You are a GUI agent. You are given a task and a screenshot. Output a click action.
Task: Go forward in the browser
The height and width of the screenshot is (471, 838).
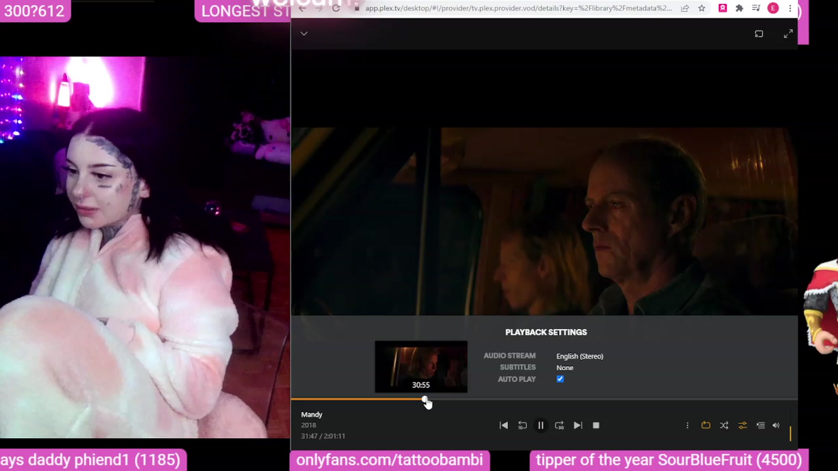[x=319, y=8]
